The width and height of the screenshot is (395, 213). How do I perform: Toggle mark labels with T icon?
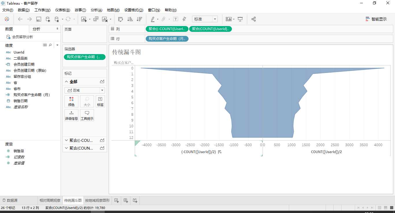pyautogui.click(x=176, y=19)
